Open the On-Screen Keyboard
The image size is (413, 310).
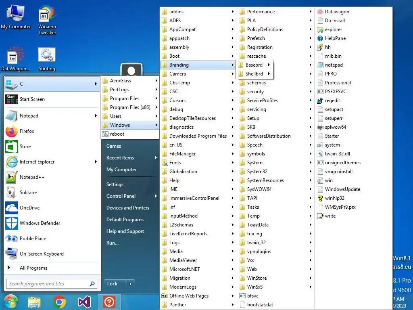[x=52, y=253]
